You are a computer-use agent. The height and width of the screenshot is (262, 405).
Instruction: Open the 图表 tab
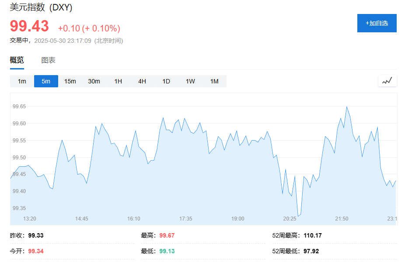[x=48, y=60]
